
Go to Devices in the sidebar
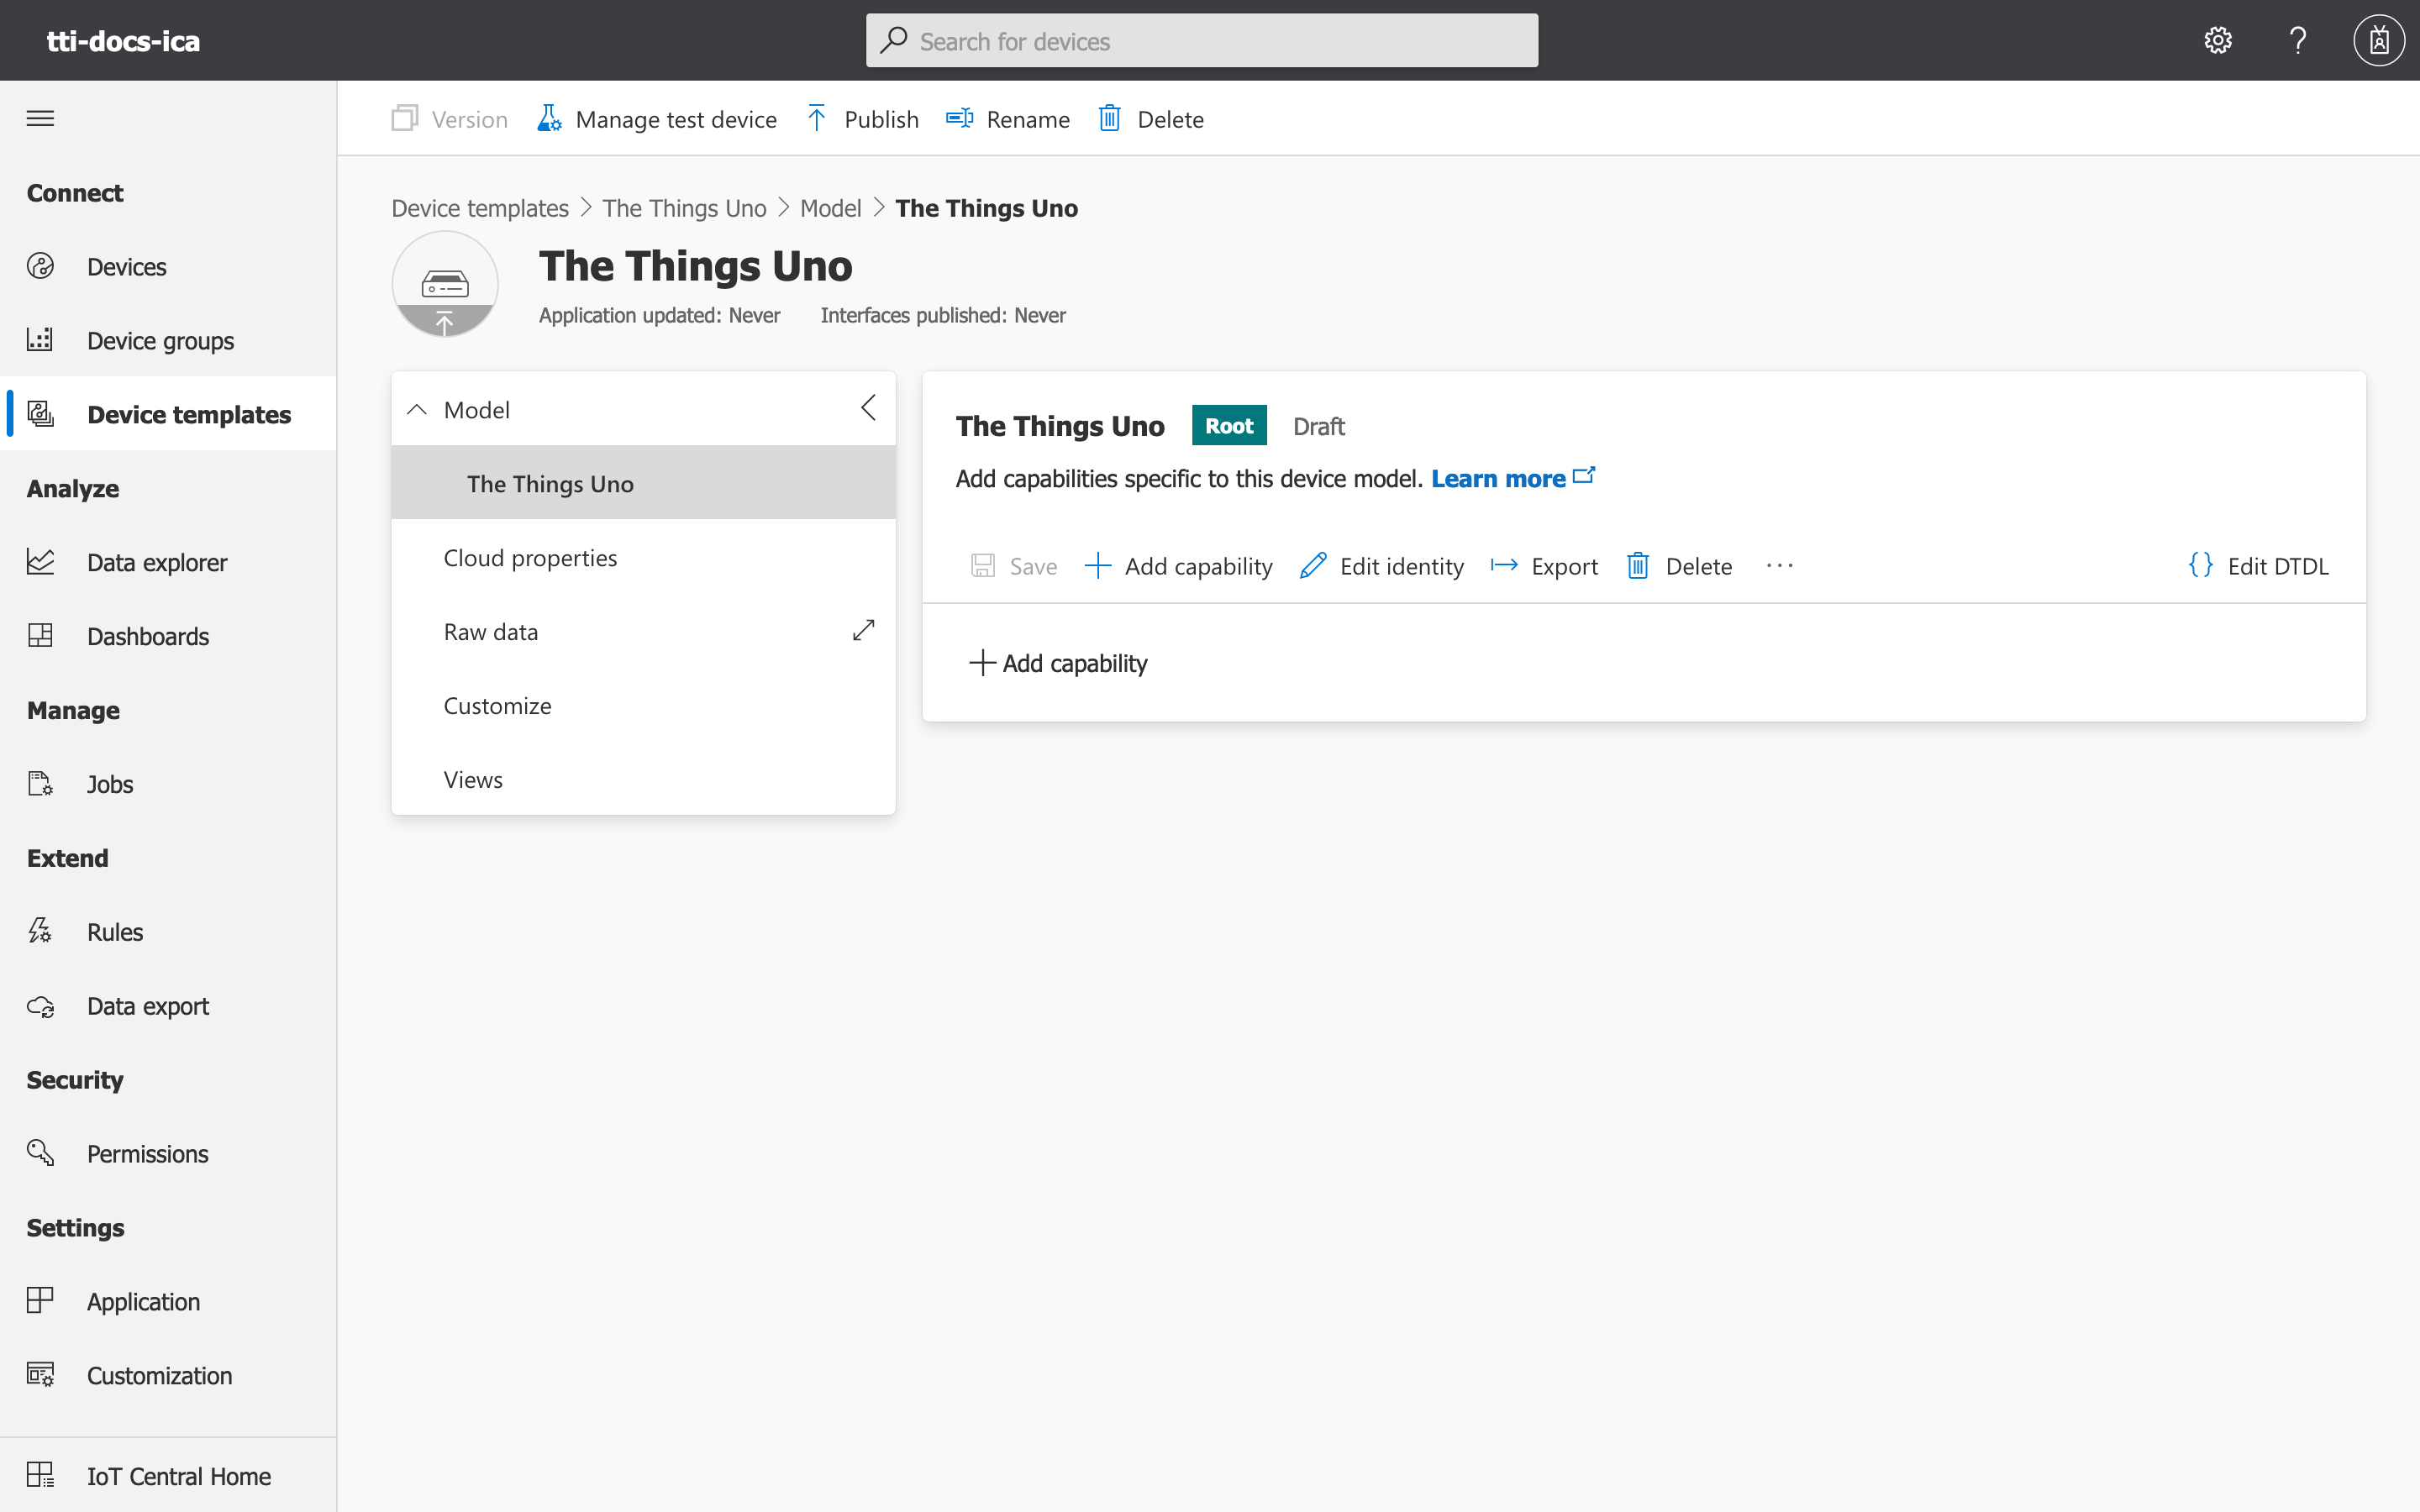(x=168, y=266)
